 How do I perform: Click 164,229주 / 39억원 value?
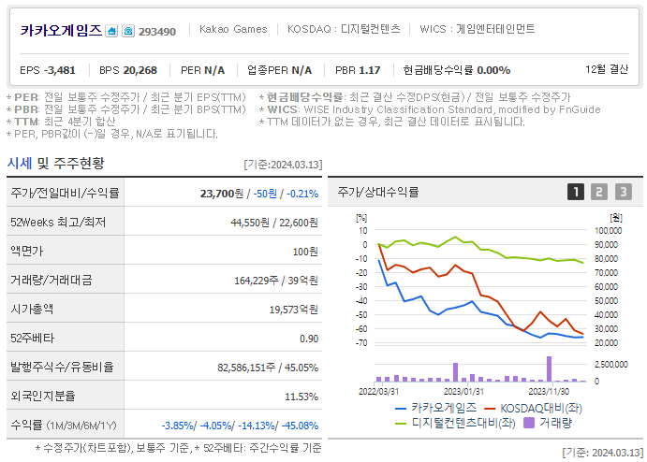[x=276, y=281]
